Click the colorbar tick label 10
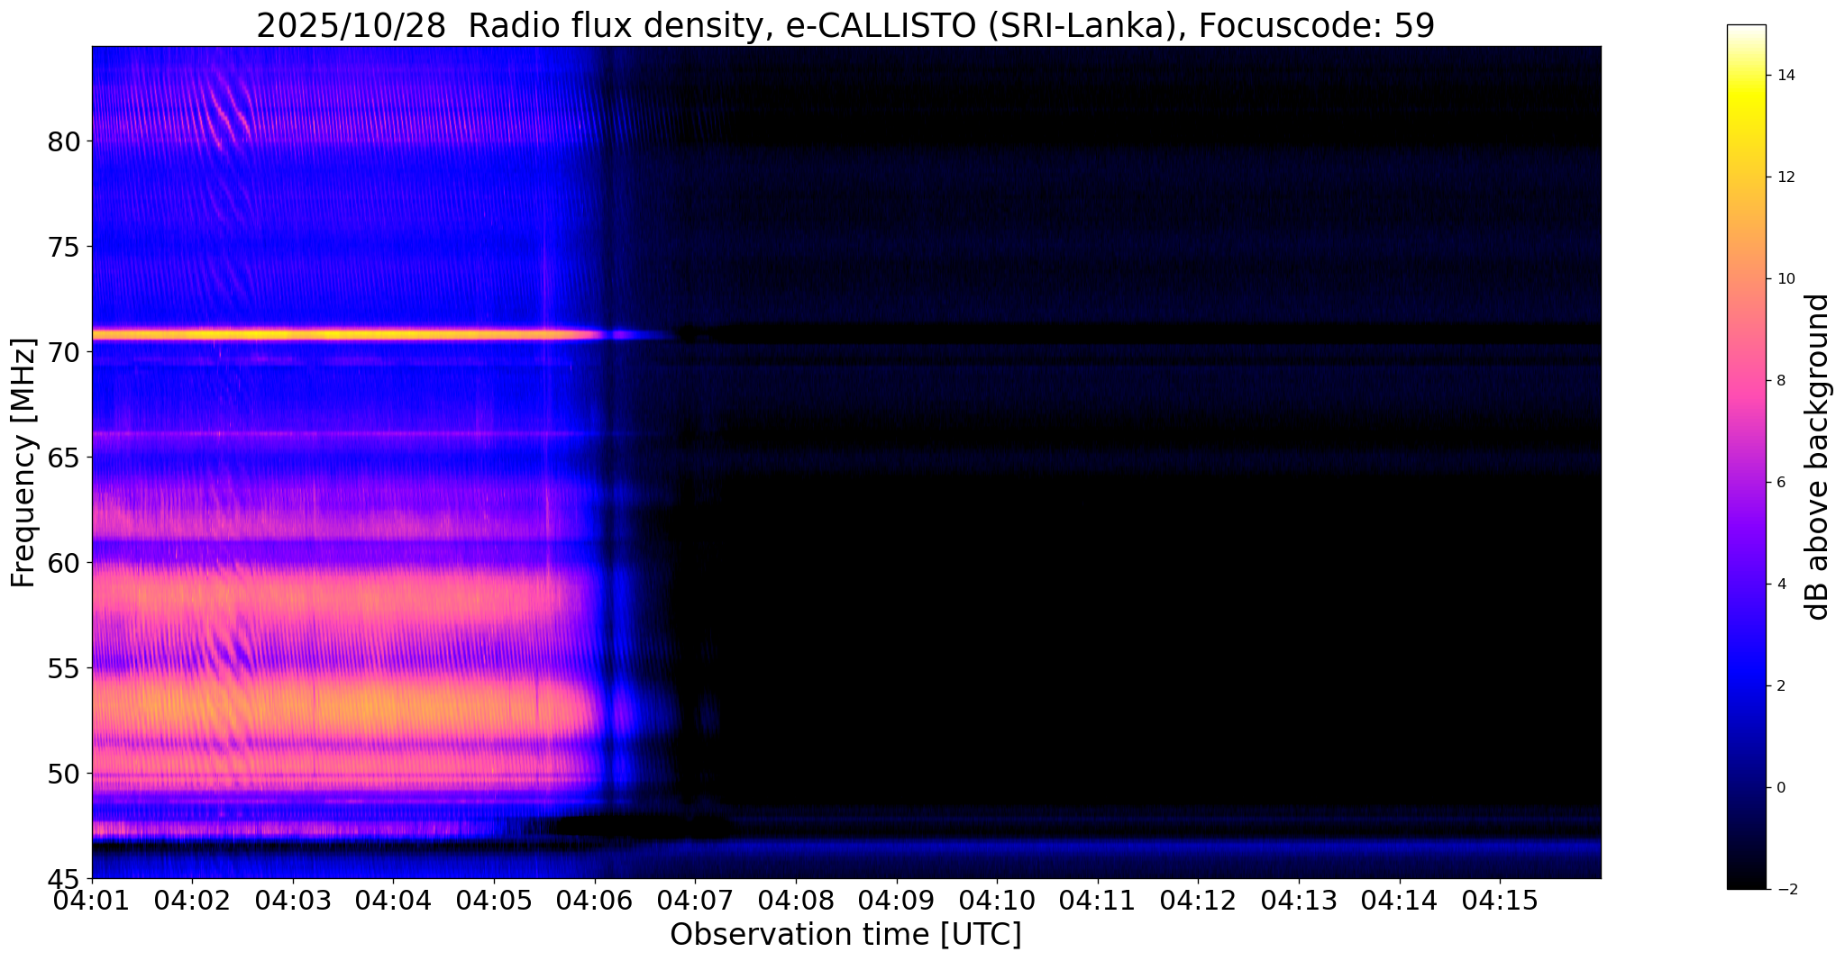The image size is (1845, 961). (x=1785, y=278)
